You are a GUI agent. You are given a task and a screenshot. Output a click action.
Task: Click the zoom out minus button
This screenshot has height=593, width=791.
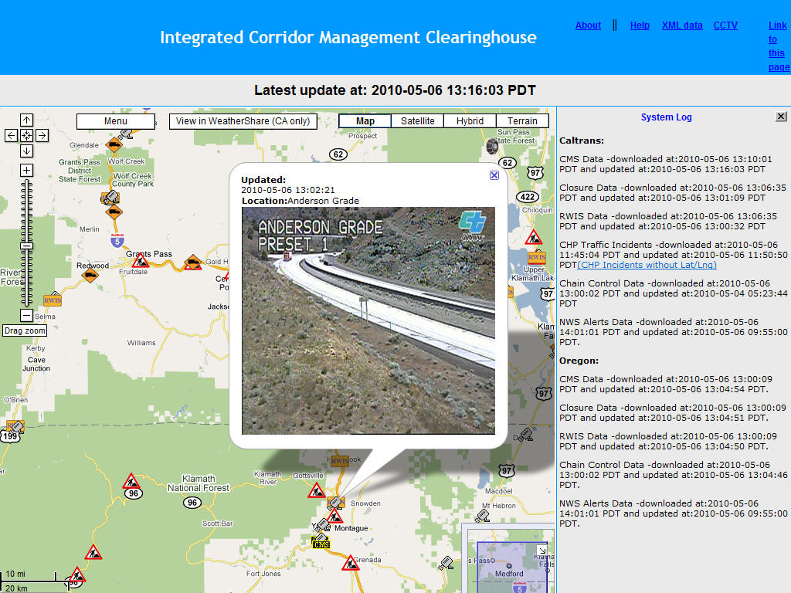(26, 315)
